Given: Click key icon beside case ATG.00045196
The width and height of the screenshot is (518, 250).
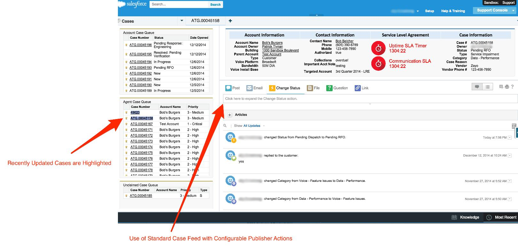Looking at the screenshot, I should click(127, 45).
